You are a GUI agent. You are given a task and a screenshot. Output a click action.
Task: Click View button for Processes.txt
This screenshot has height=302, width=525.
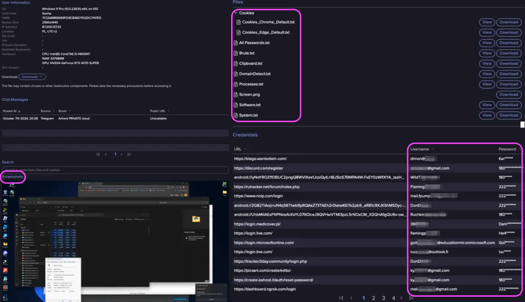coord(487,84)
